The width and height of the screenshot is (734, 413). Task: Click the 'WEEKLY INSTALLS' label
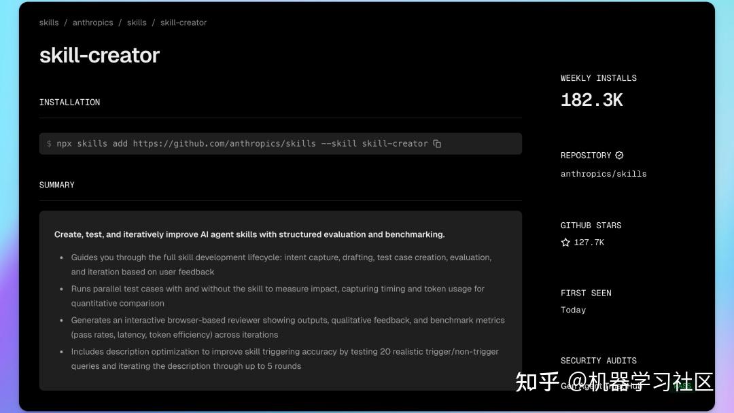[599, 78]
